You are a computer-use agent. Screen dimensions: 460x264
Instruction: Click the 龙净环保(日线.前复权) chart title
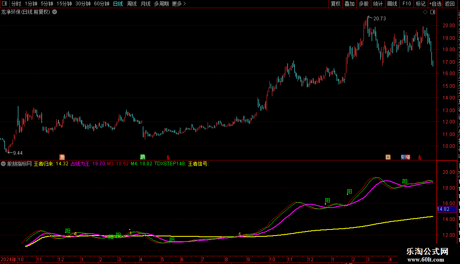(26, 12)
